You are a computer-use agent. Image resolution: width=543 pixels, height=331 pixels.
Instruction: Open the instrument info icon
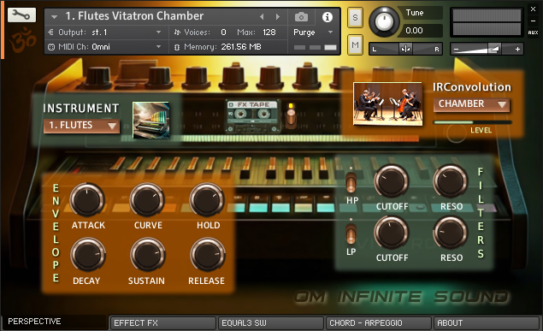(328, 17)
